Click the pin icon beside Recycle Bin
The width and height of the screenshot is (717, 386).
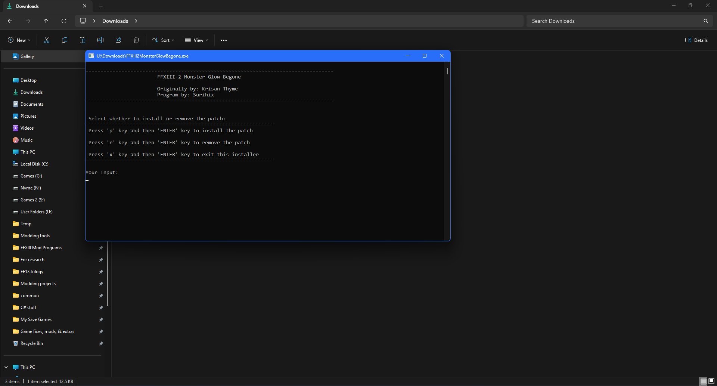pyautogui.click(x=101, y=343)
